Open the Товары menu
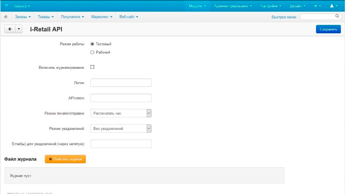345x194 pixels. point(46,17)
